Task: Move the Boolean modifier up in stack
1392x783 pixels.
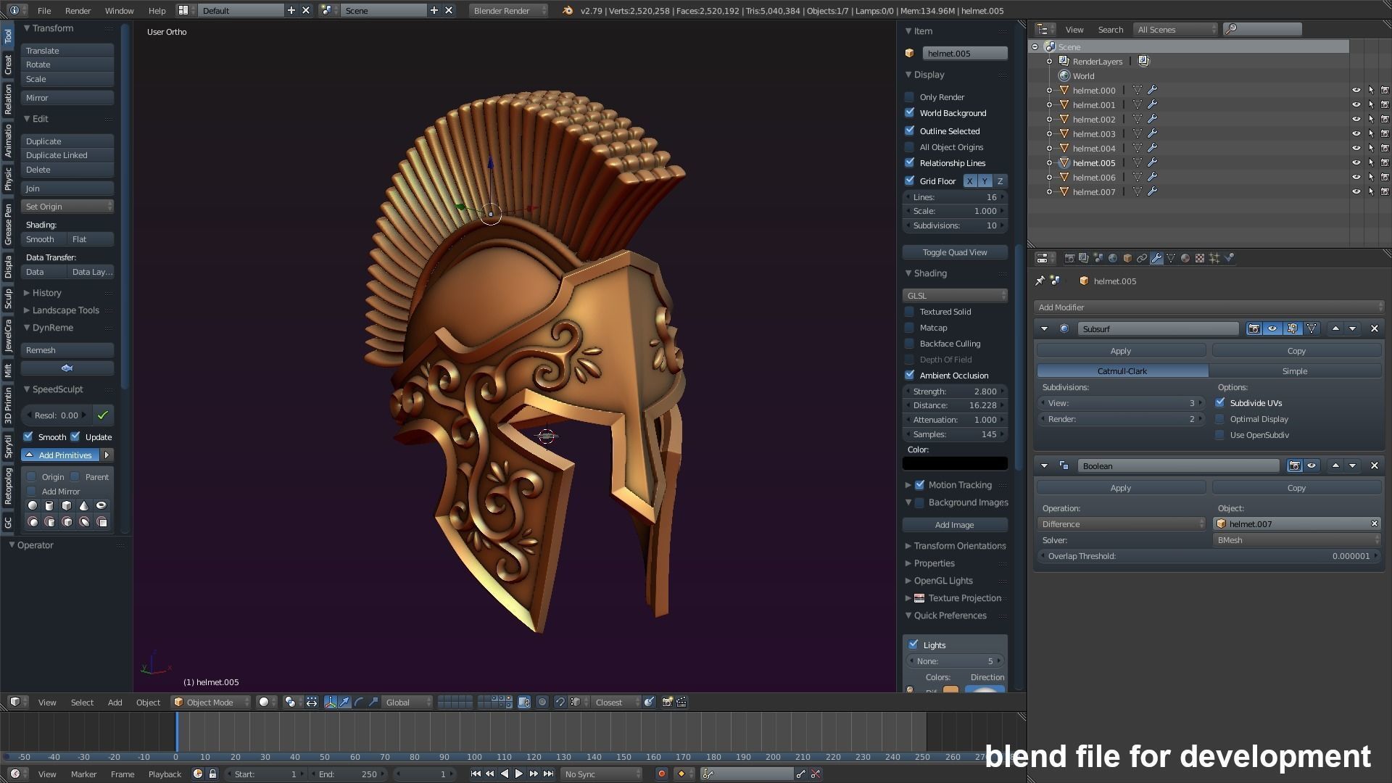Action: point(1335,465)
